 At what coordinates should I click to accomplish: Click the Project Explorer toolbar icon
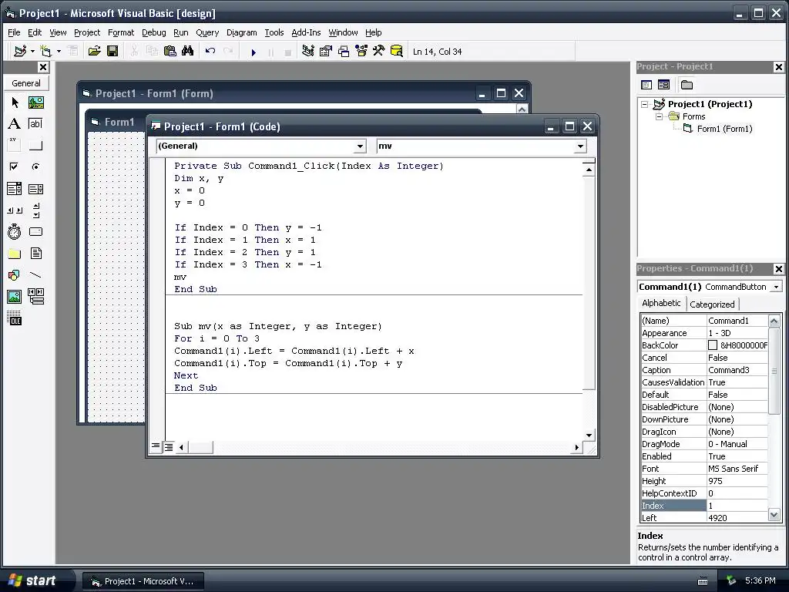(308, 52)
